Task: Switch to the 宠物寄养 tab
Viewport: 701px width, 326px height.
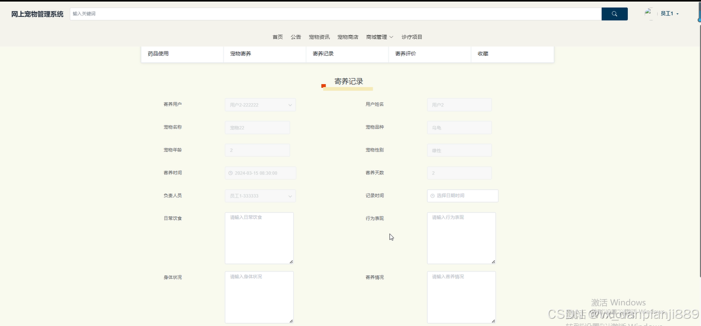Action: point(265,54)
